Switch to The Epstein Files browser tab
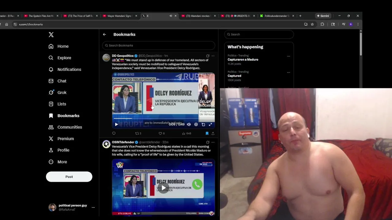Screen dimensions: 392x220 pos(41,16)
